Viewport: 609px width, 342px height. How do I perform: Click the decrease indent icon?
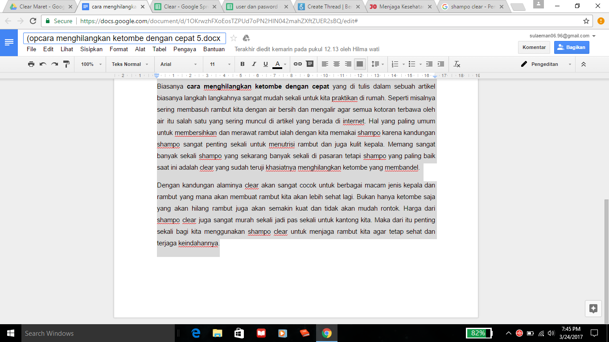(x=429, y=64)
